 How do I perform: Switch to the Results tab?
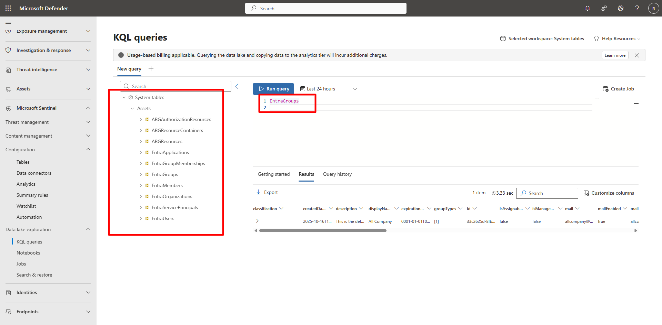pyautogui.click(x=306, y=174)
